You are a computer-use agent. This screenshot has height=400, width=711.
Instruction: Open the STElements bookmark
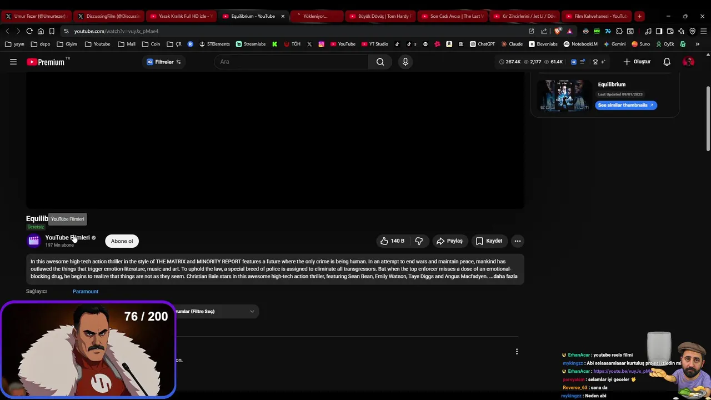click(214, 44)
